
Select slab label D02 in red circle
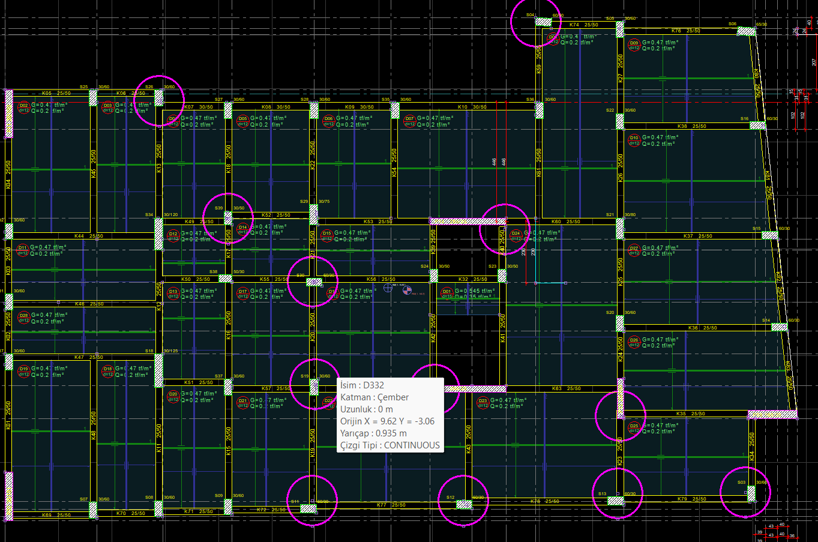point(23,108)
